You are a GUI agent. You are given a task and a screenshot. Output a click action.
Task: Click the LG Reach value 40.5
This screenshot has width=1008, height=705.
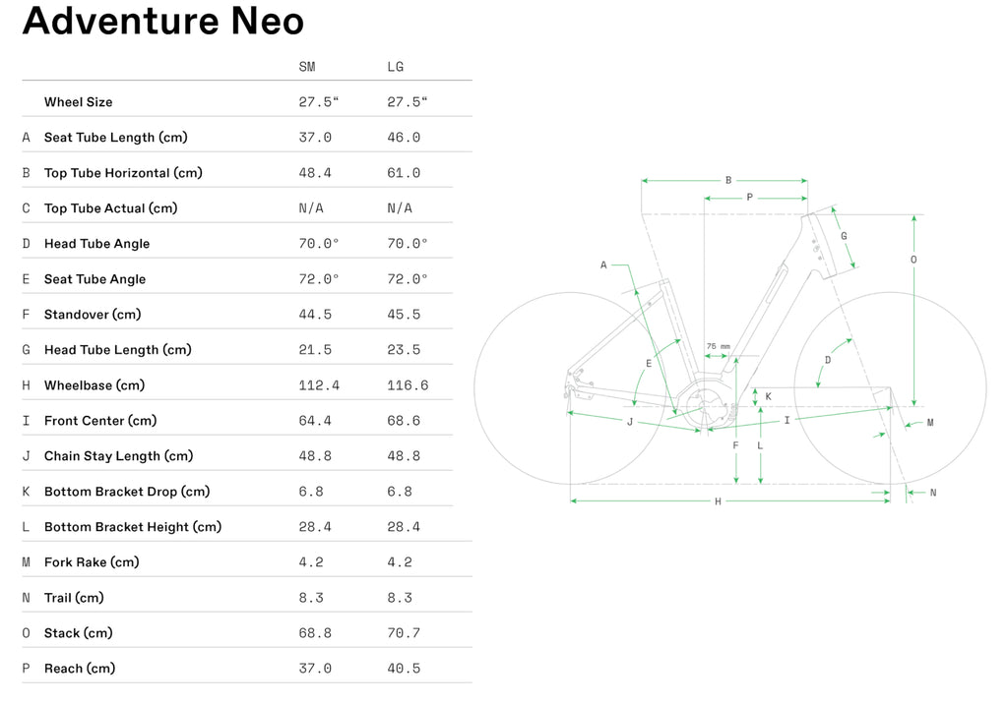tap(404, 669)
